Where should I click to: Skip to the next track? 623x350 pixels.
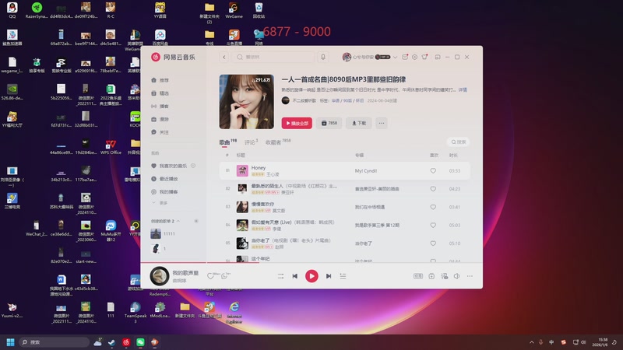click(329, 276)
